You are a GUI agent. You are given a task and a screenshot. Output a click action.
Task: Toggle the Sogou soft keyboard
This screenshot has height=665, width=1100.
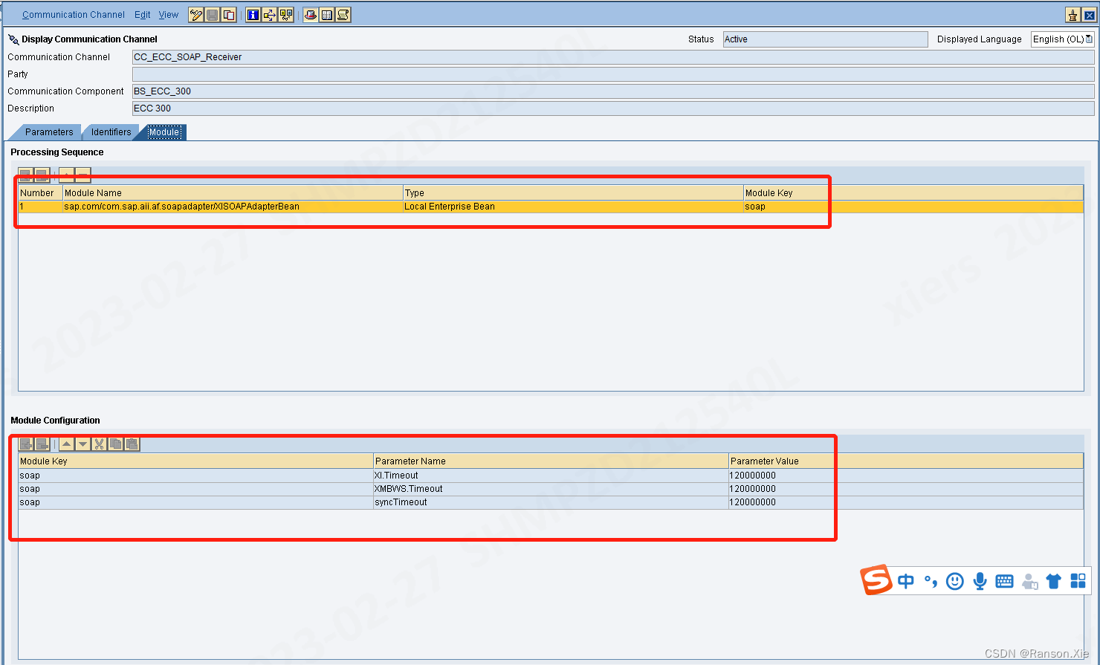coord(1004,581)
